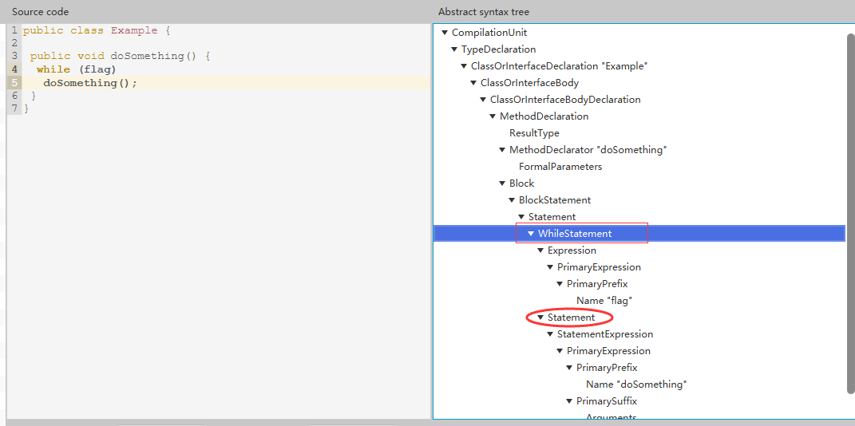This screenshot has height=426, width=855.
Task: Select the ResultType node
Action: coord(534,133)
